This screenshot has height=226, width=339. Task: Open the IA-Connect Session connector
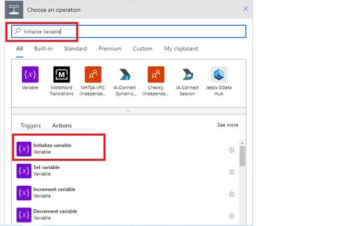point(187,75)
